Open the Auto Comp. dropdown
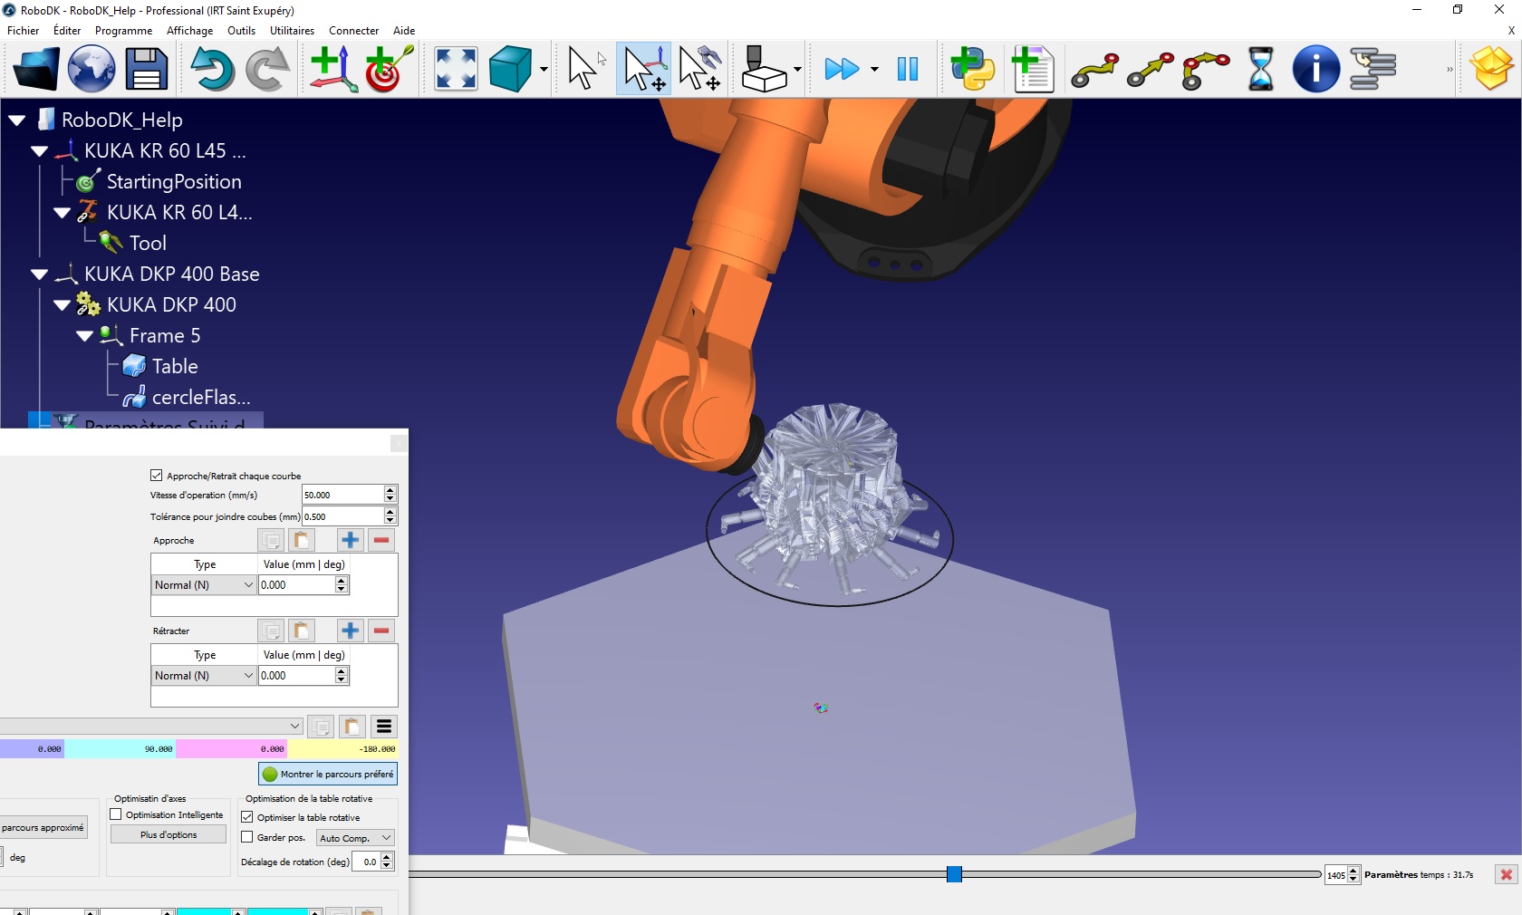This screenshot has width=1522, height=915. 355,838
